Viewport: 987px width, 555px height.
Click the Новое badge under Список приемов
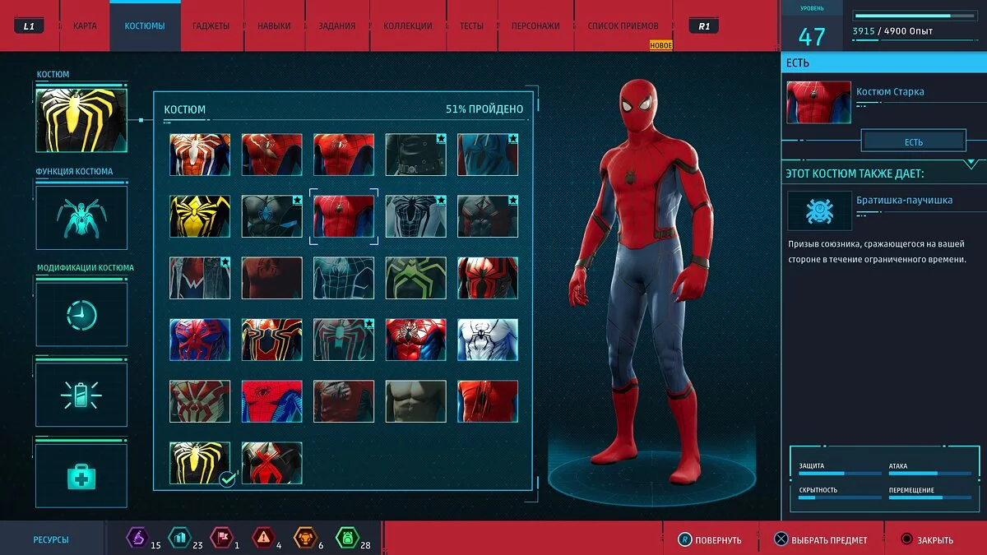click(661, 45)
